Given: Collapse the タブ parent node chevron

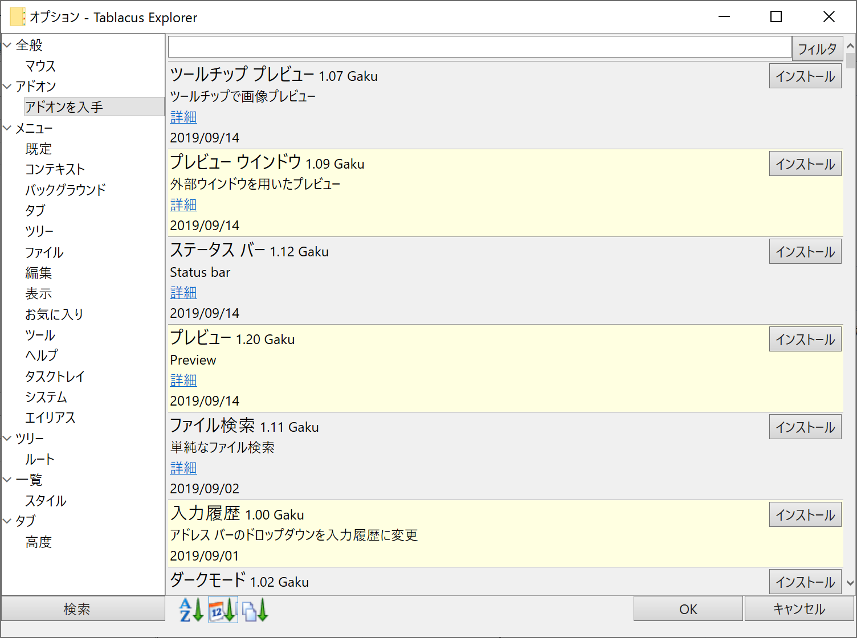Looking at the screenshot, I should (x=7, y=521).
